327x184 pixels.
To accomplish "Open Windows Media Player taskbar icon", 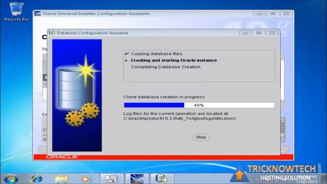I will [85, 179].
